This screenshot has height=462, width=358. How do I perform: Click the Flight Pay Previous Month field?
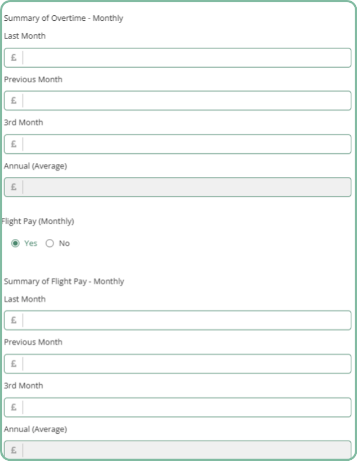tap(177, 364)
